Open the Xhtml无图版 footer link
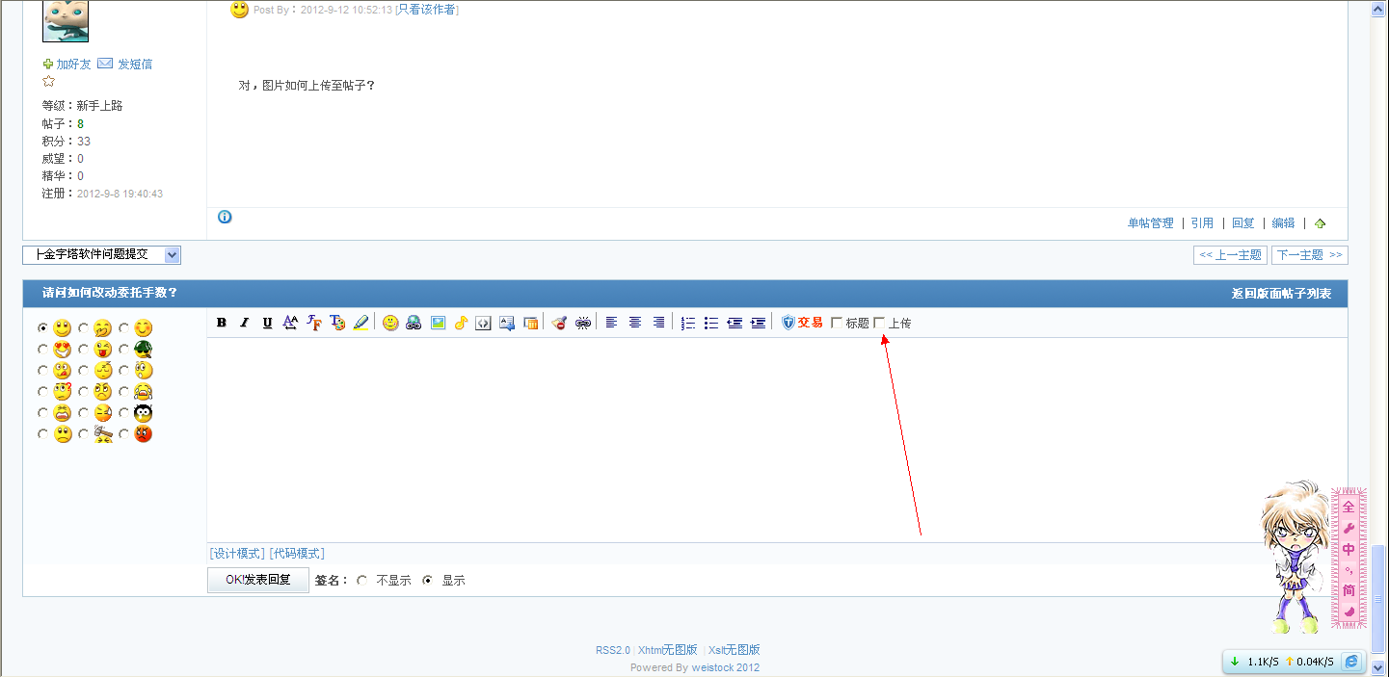The height and width of the screenshot is (677, 1389). point(667,650)
